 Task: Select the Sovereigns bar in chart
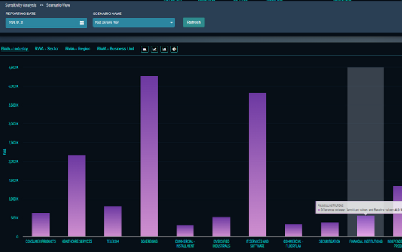(x=149, y=156)
